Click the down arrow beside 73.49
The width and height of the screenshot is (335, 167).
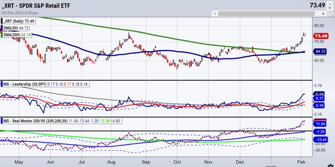point(330,7)
